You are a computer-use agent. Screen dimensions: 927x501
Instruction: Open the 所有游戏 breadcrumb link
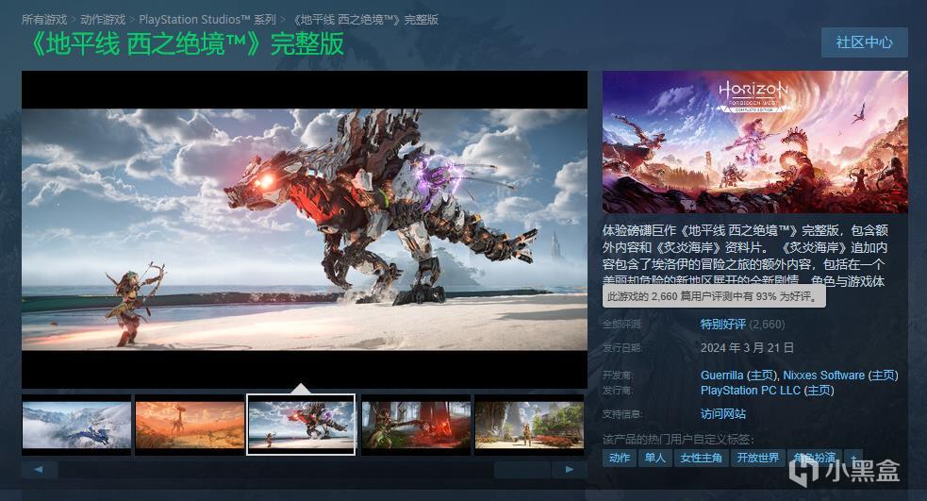coord(44,20)
